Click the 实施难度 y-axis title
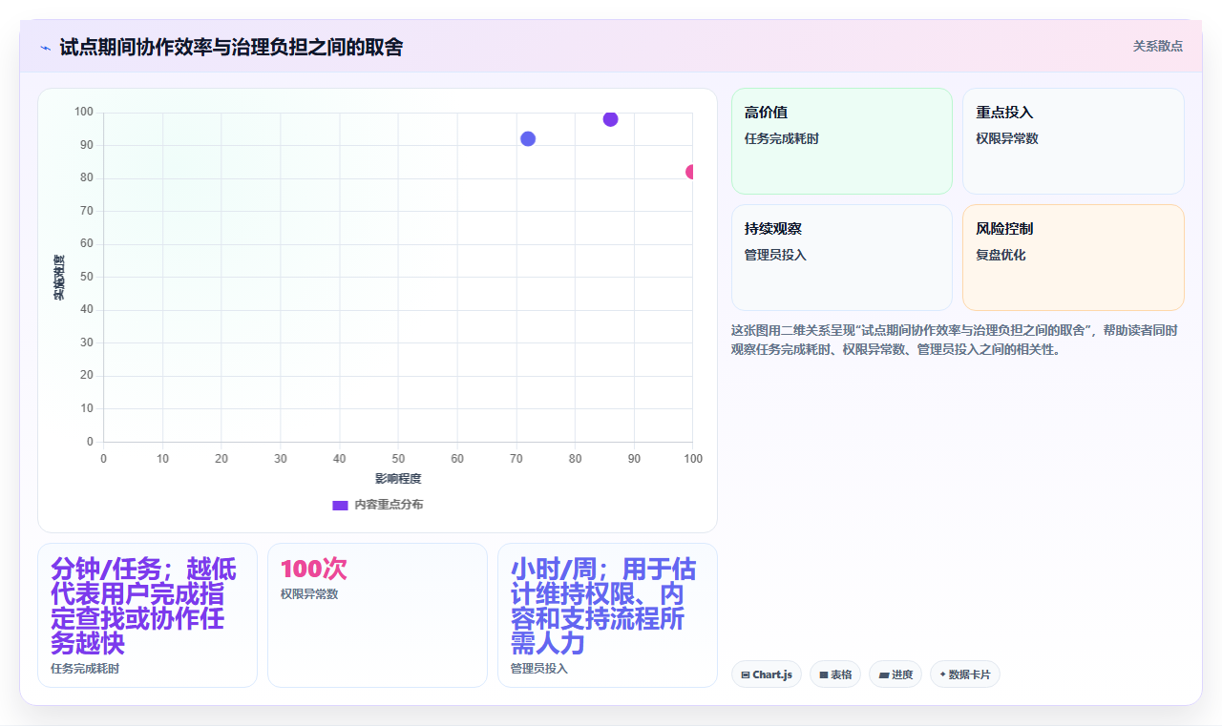The image size is (1222, 726). tap(59, 278)
